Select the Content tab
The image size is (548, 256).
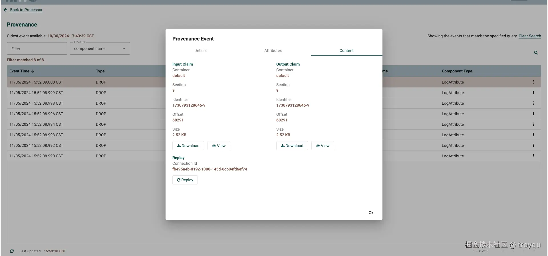[x=346, y=50]
